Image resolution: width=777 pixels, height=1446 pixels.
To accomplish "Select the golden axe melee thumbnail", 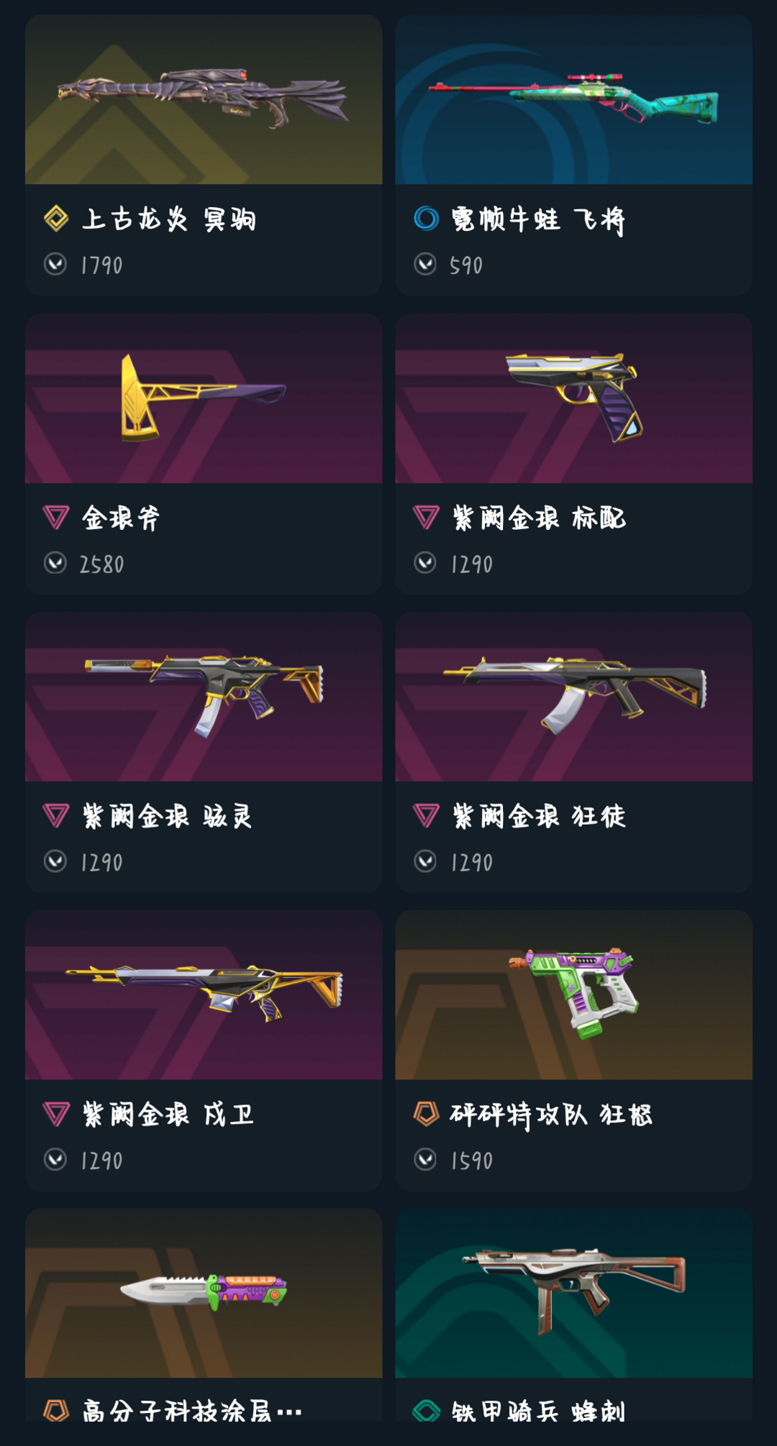I will pos(204,398).
